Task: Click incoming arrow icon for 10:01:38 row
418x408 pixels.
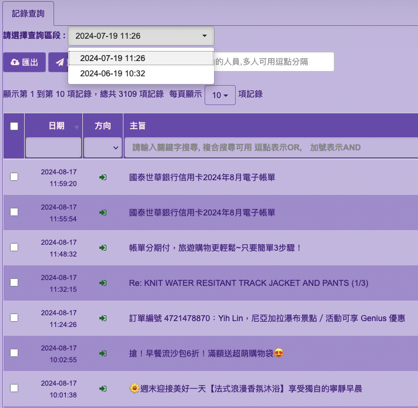Action: (x=103, y=389)
